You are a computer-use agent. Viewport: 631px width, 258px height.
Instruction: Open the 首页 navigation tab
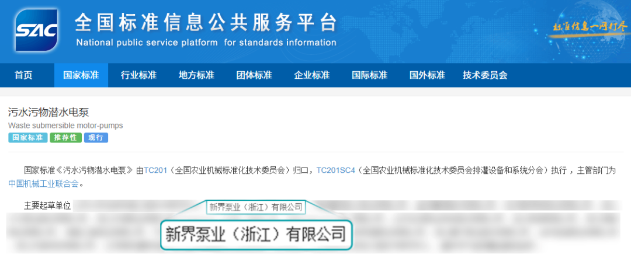coord(23,75)
